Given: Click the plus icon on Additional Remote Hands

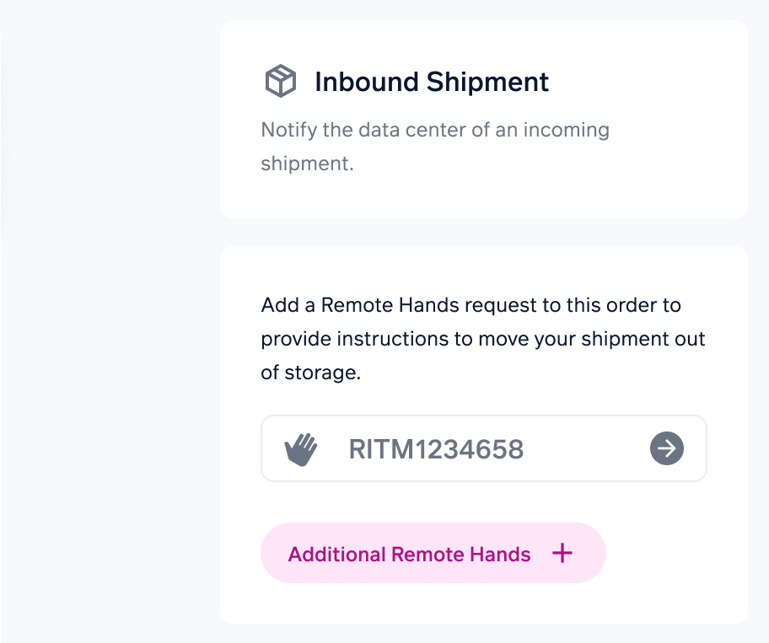Looking at the screenshot, I should click(x=562, y=554).
